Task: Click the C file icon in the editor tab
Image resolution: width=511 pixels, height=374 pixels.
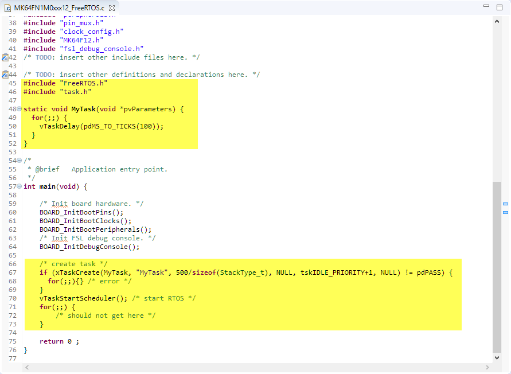Action: tap(7, 8)
